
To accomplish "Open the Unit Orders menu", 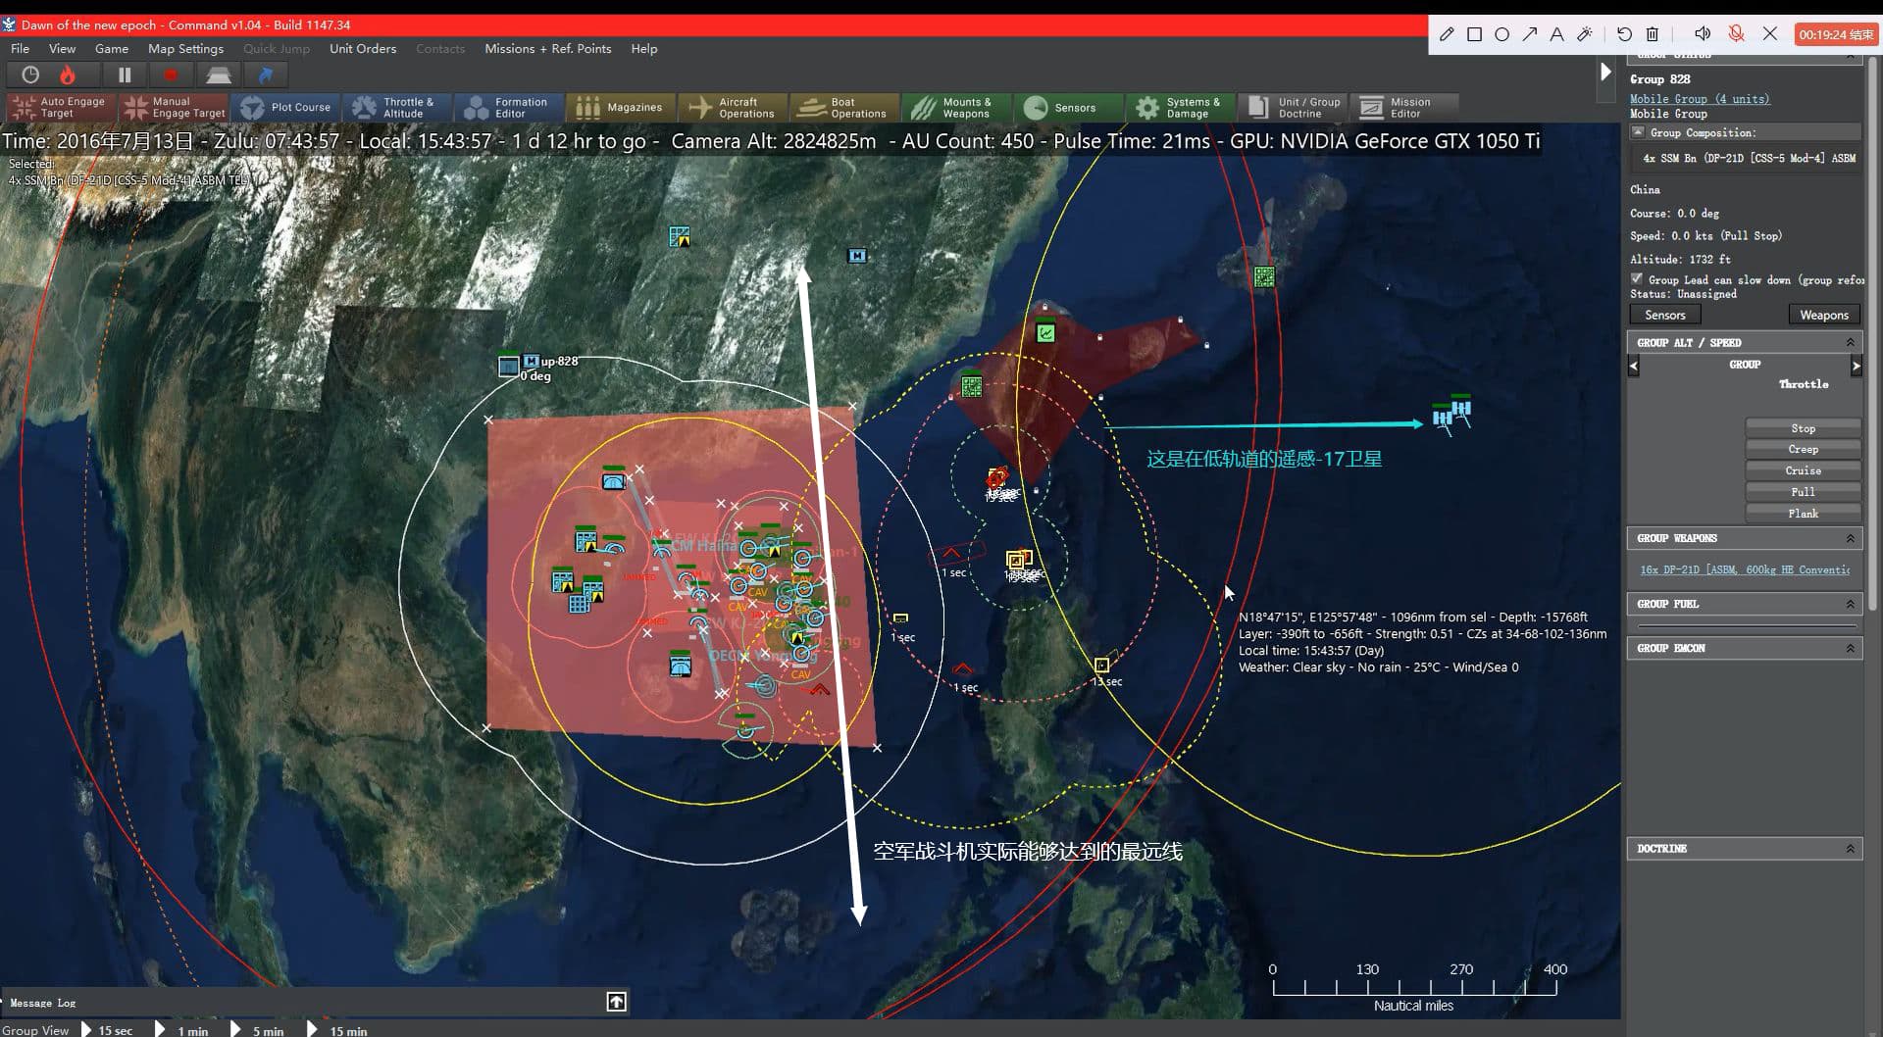I will pyautogui.click(x=363, y=48).
